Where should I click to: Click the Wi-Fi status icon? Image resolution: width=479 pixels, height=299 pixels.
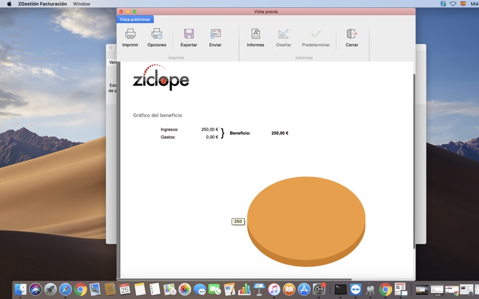(x=453, y=4)
